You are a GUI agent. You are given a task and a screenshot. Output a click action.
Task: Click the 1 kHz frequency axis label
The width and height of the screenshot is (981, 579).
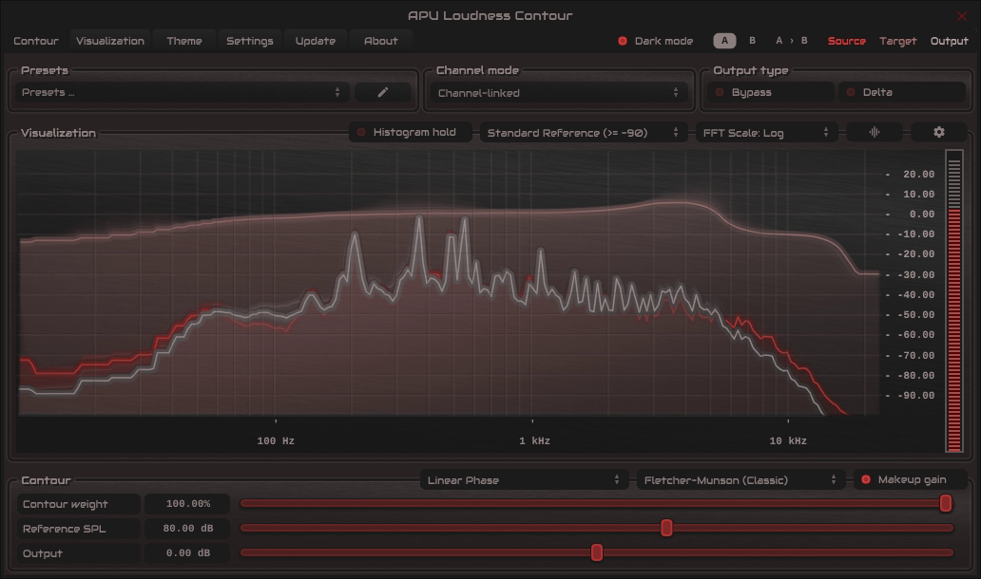(x=534, y=441)
